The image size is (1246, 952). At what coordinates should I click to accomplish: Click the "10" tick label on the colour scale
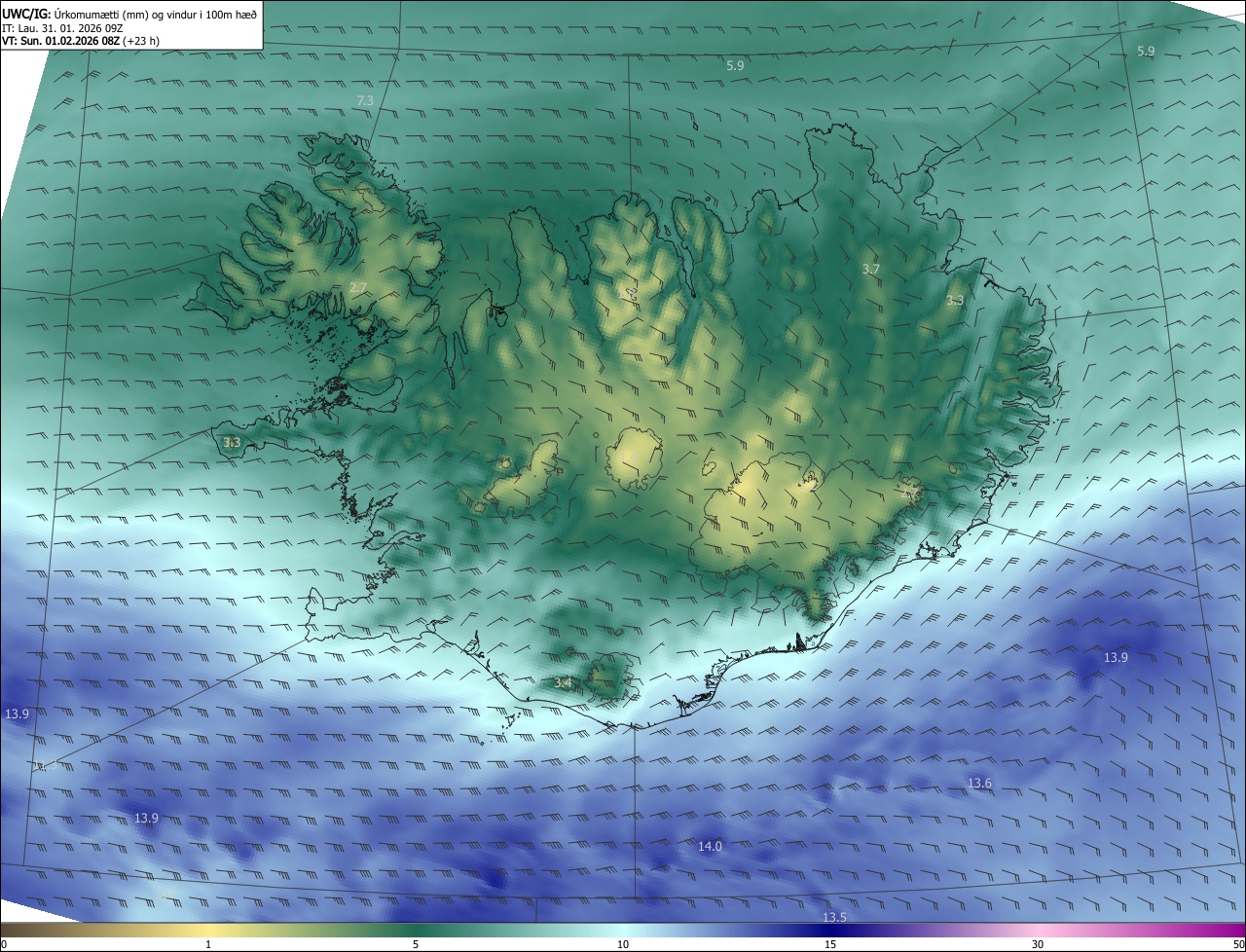623,944
